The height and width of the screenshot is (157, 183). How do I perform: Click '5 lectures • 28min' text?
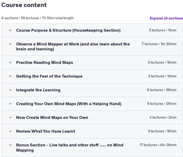tap(162, 104)
